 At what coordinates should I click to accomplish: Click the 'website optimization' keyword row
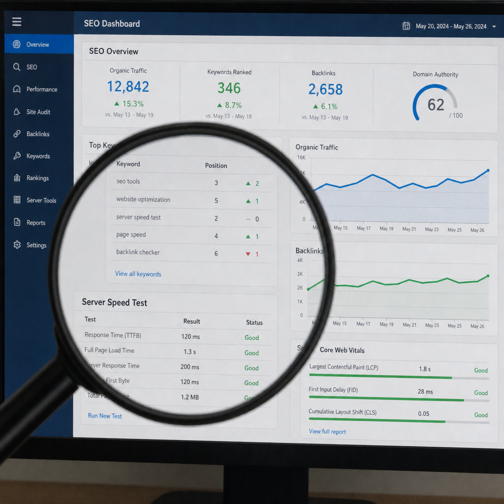[191, 200]
